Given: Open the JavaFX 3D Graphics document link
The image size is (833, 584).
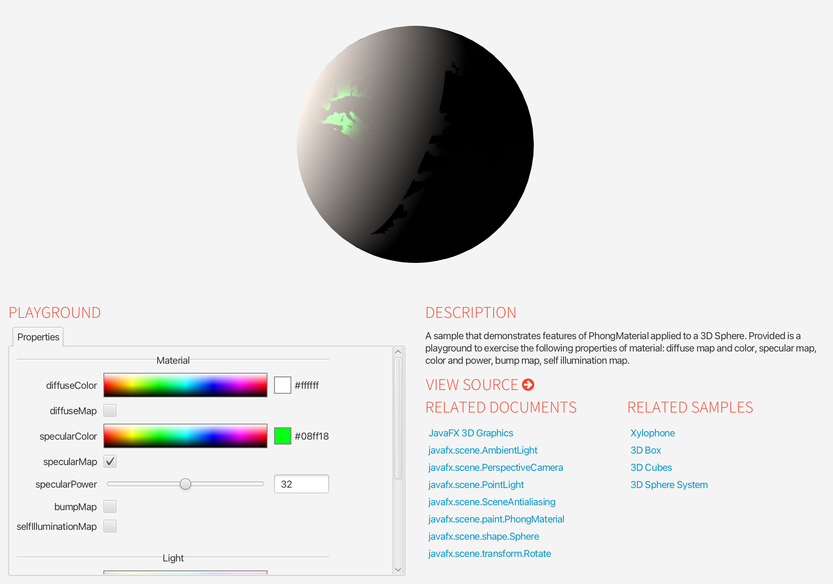Looking at the screenshot, I should coord(471,433).
